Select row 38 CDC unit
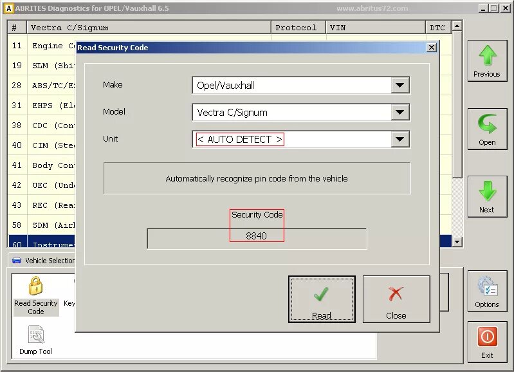This screenshot has width=514, height=372. tap(42, 126)
